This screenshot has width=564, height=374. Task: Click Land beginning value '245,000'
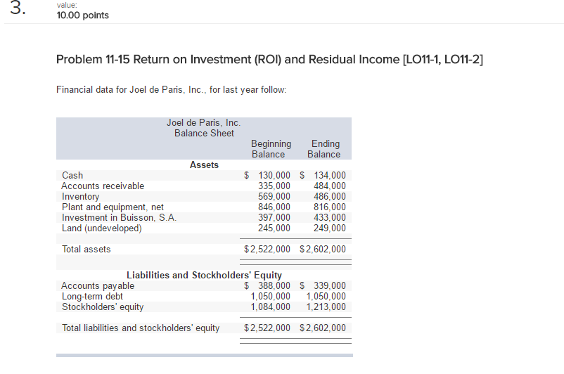point(274,228)
